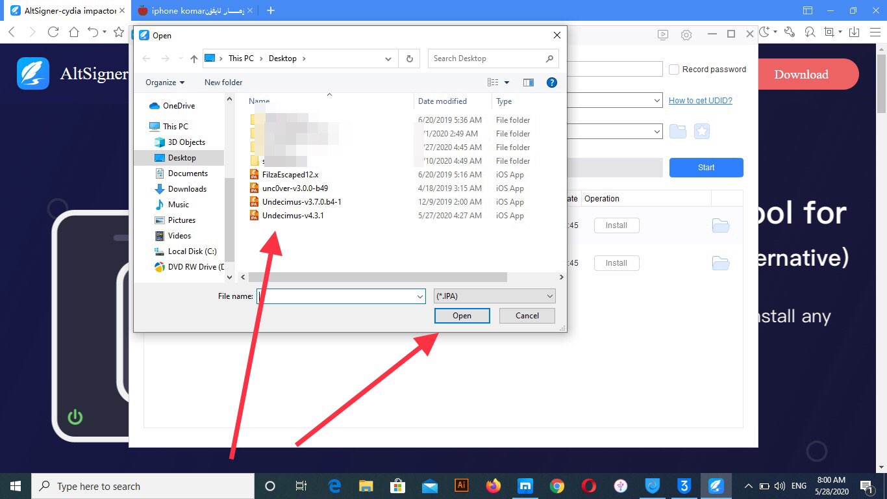887x499 pixels.
Task: Select DVD RW Drive in sidebar
Action: point(189,267)
